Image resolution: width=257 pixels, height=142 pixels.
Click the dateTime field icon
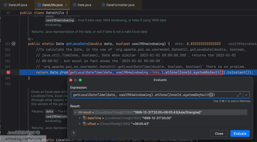[85, 118]
